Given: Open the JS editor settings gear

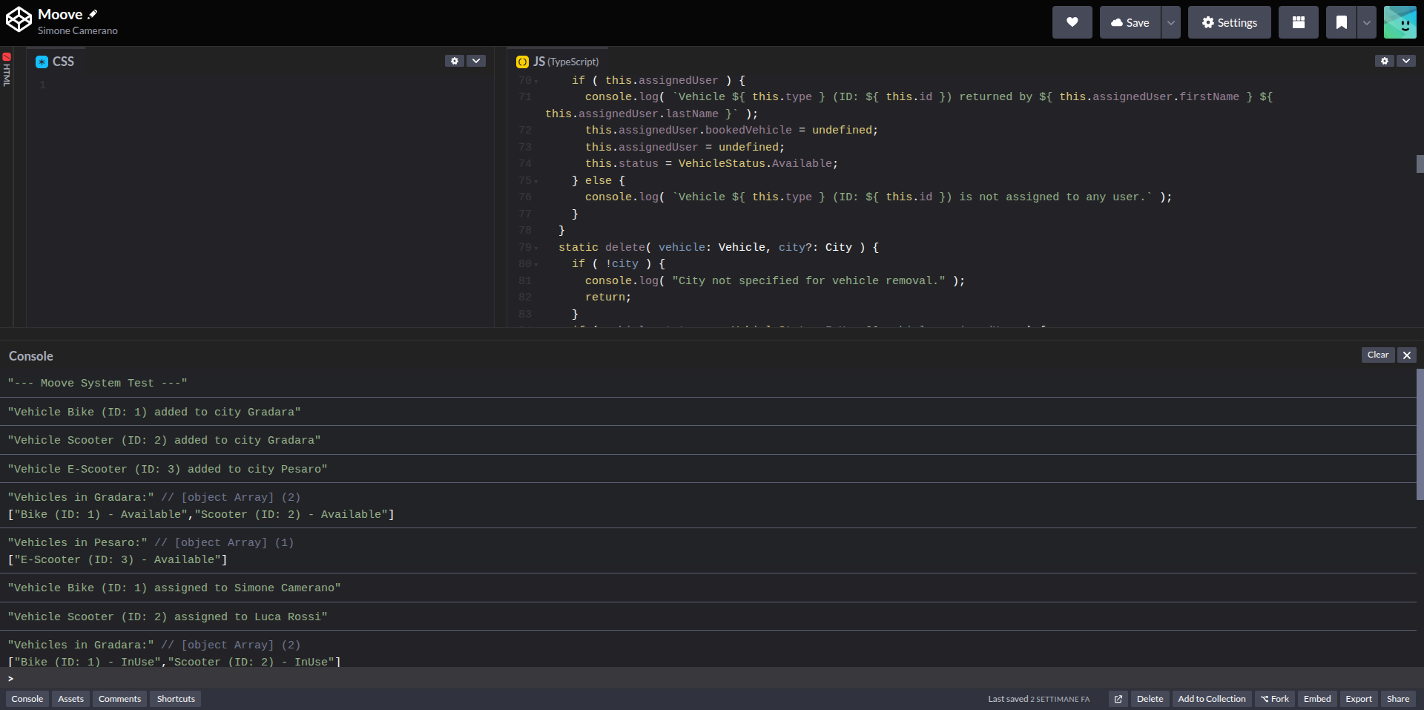Looking at the screenshot, I should (1384, 61).
